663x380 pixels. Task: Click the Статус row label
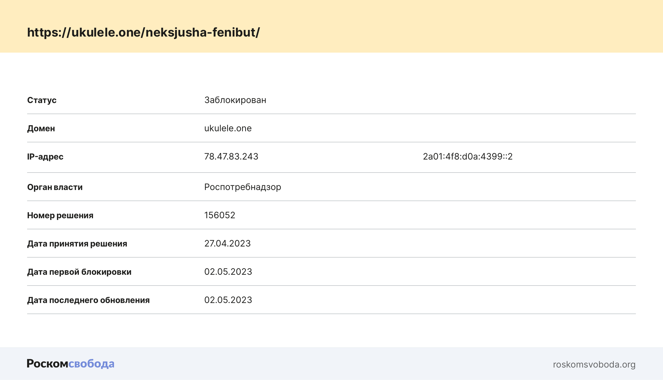(x=42, y=100)
